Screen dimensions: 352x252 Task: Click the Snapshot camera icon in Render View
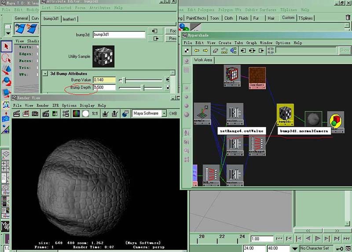click(x=36, y=114)
